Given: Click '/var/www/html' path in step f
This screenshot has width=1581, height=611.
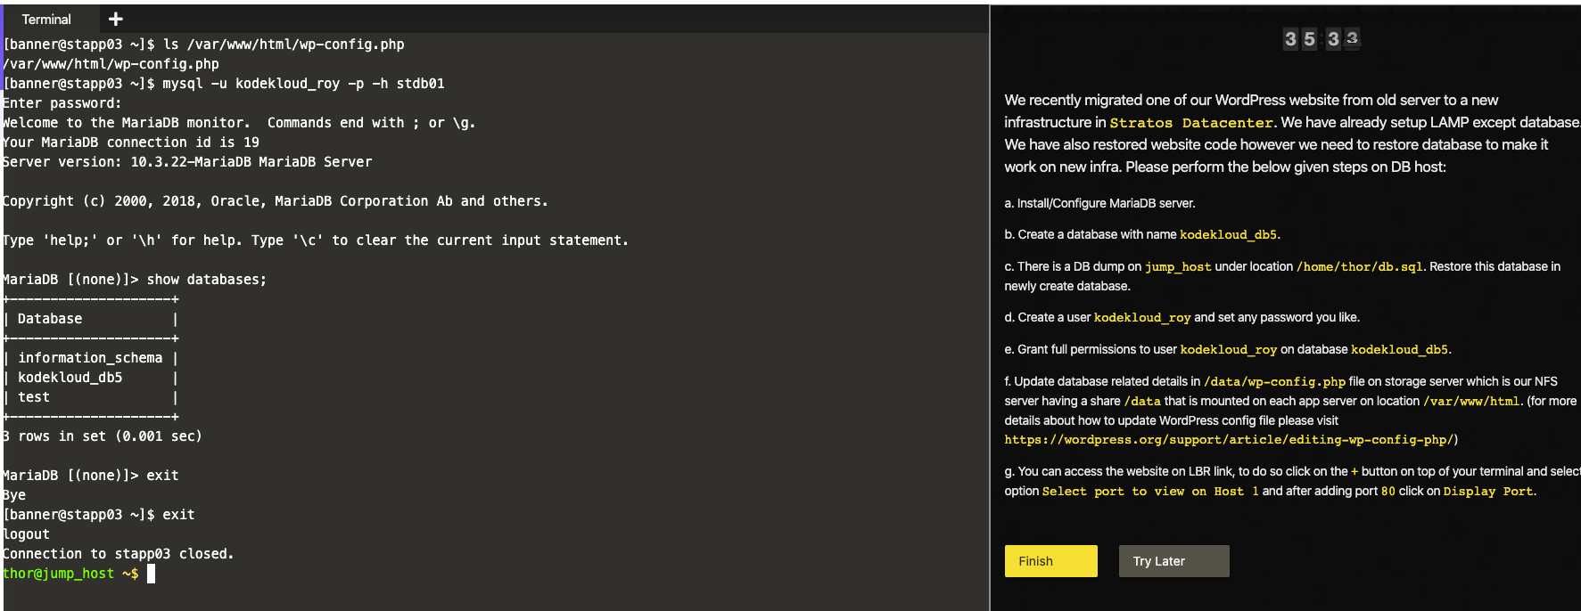Looking at the screenshot, I should point(1471,401).
